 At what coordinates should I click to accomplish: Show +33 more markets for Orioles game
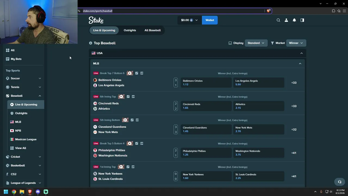[x=294, y=83]
